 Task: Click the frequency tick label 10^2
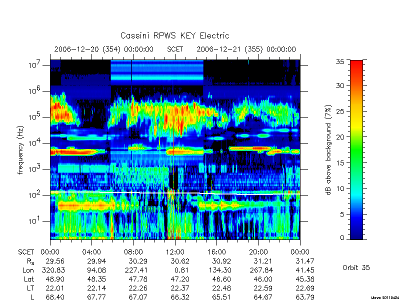point(34,195)
